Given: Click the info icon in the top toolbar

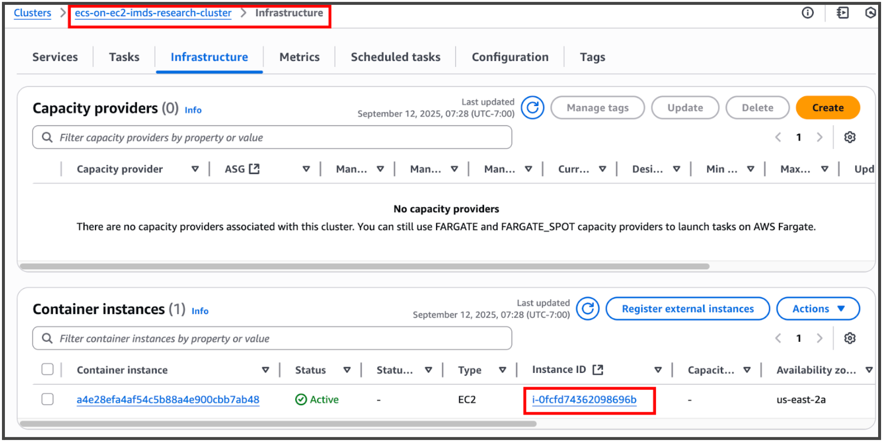Looking at the screenshot, I should coord(807,13).
